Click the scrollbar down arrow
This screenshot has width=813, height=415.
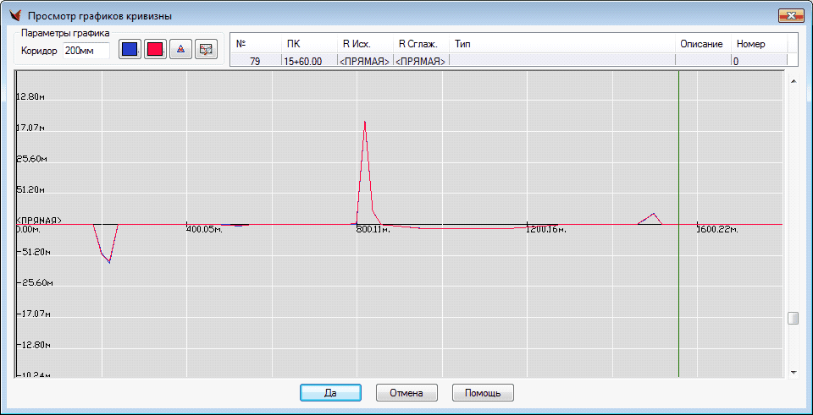(x=794, y=372)
